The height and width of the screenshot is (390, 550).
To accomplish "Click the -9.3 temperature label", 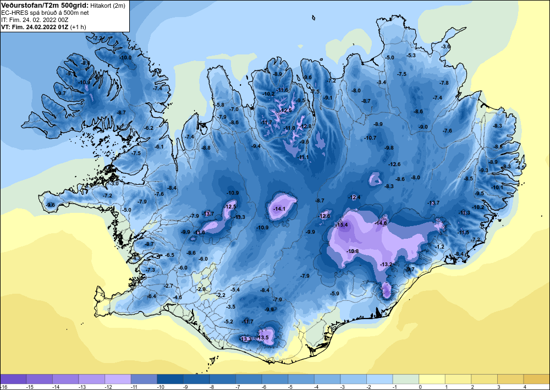I will click(483, 171).
